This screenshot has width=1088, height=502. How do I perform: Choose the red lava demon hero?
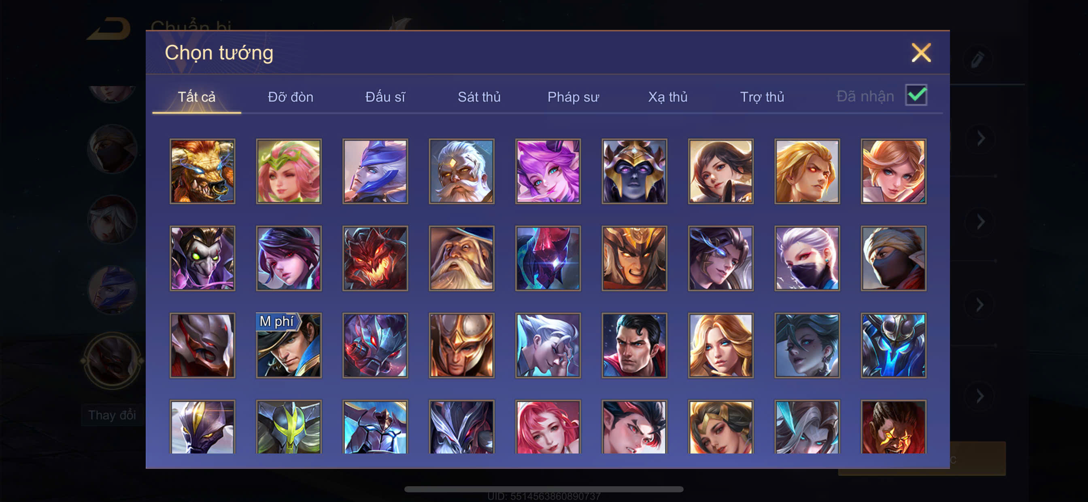point(375,258)
